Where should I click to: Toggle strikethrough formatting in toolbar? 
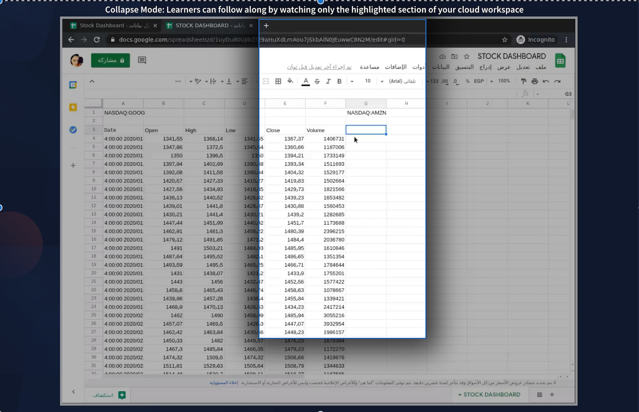click(317, 81)
